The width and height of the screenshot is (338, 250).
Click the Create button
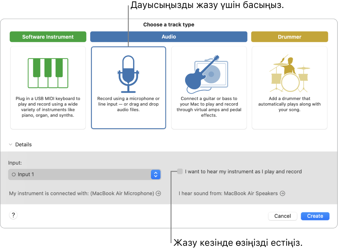click(314, 216)
